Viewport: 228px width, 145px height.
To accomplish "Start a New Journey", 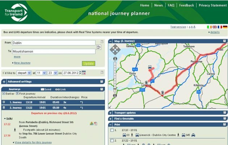I will 22,63.
